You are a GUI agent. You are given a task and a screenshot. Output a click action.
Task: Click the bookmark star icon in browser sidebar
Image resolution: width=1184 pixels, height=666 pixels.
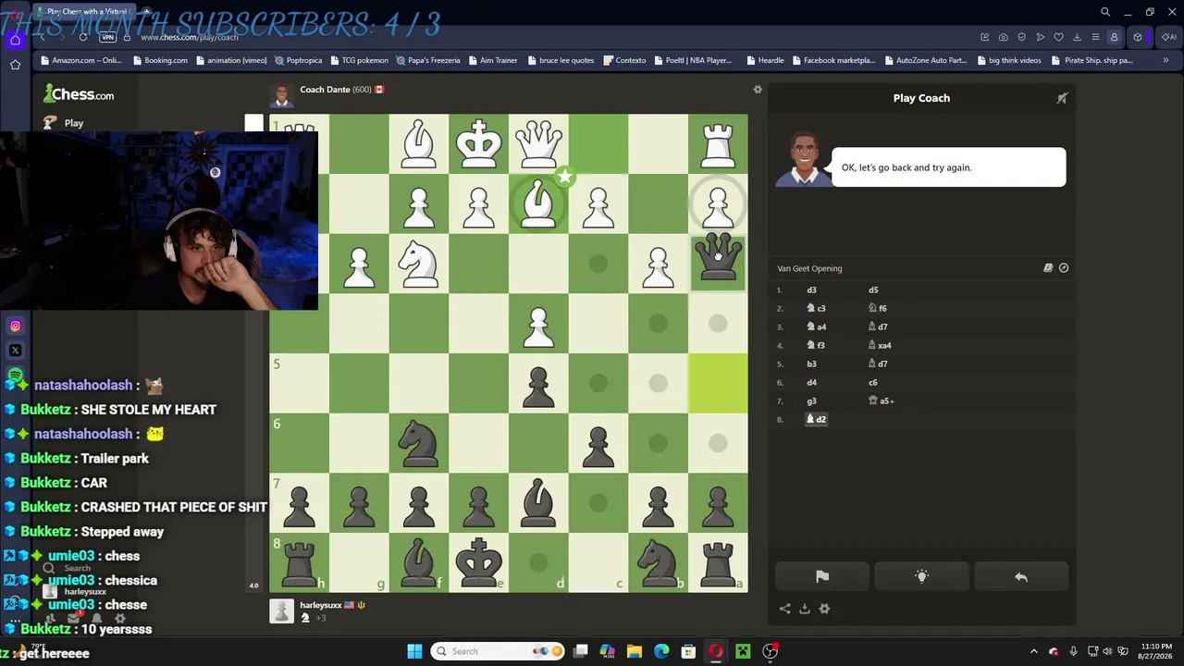(x=15, y=65)
